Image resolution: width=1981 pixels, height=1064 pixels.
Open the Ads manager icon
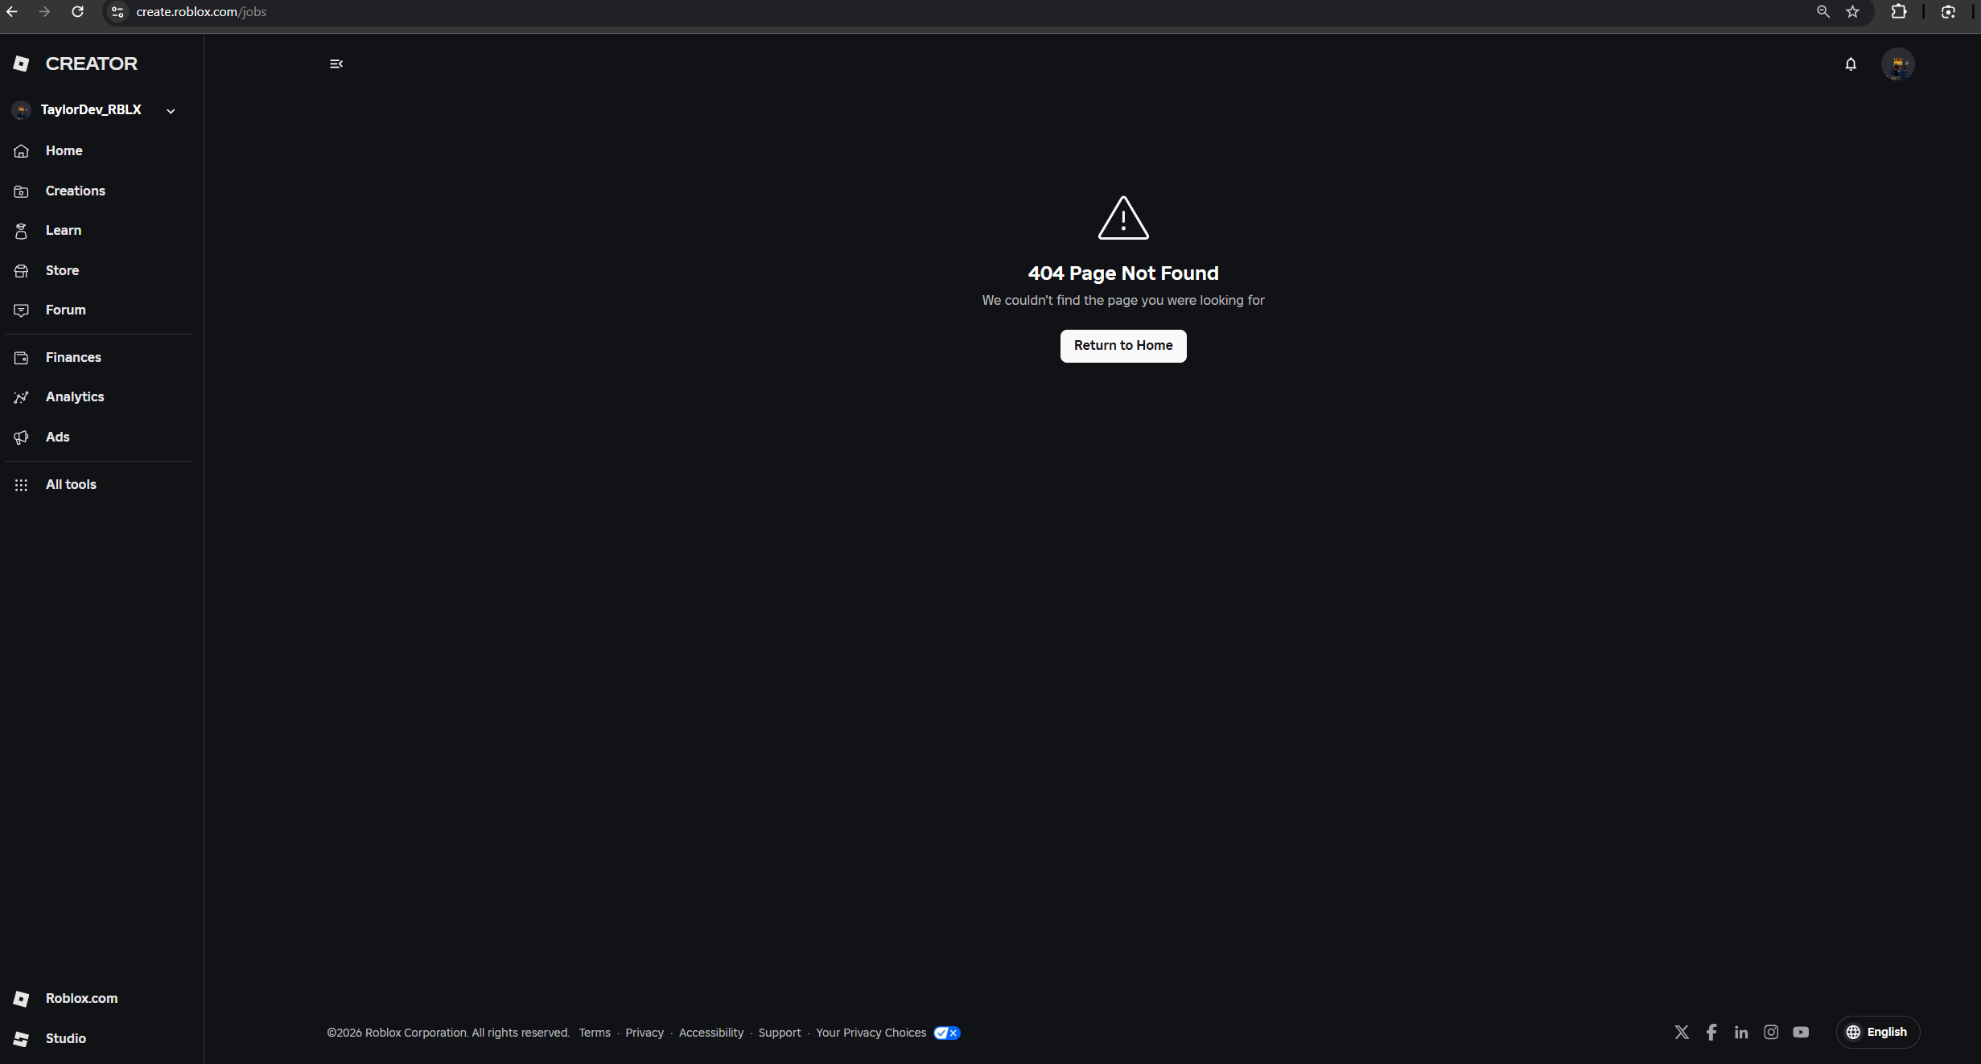click(x=21, y=437)
